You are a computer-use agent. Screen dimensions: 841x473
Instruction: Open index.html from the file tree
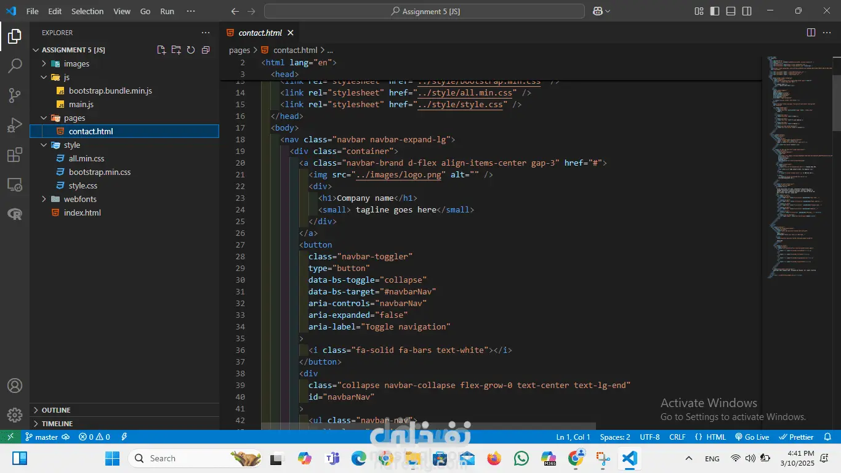point(82,212)
